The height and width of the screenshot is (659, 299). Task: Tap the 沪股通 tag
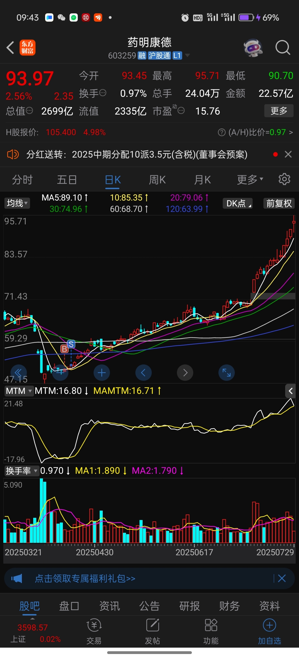point(159,55)
